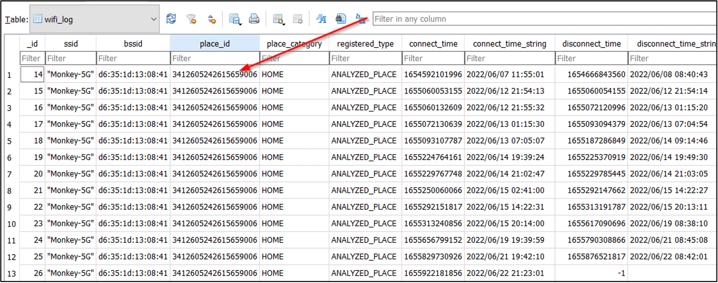The width and height of the screenshot is (718, 283).
Task: Refresh the table data
Action: tap(171, 19)
